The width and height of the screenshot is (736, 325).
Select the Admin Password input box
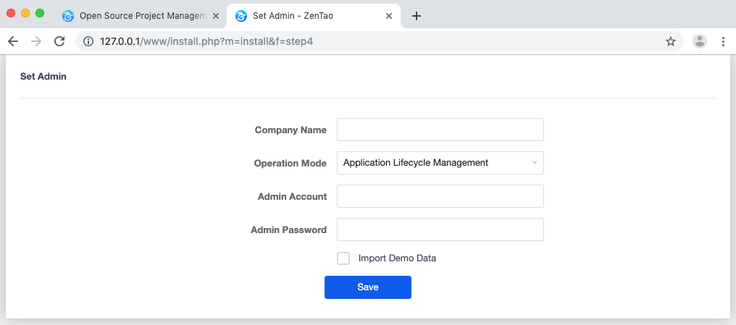(x=440, y=229)
